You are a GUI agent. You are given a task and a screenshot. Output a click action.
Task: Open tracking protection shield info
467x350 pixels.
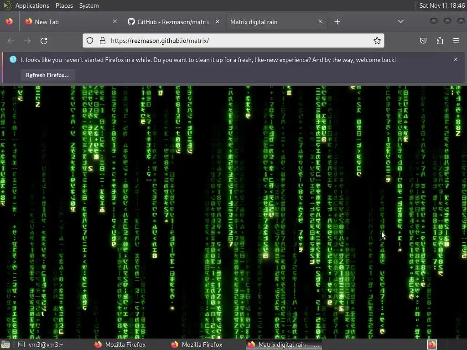click(90, 41)
